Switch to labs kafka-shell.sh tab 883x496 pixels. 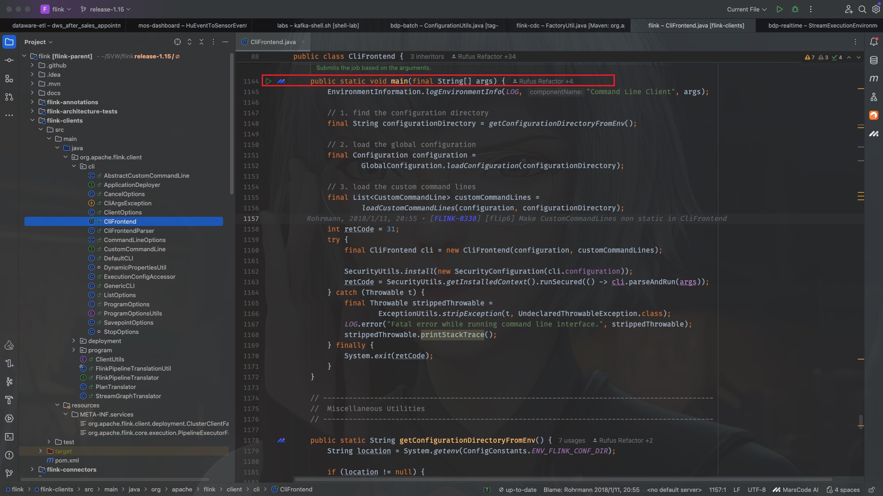pyautogui.click(x=318, y=25)
